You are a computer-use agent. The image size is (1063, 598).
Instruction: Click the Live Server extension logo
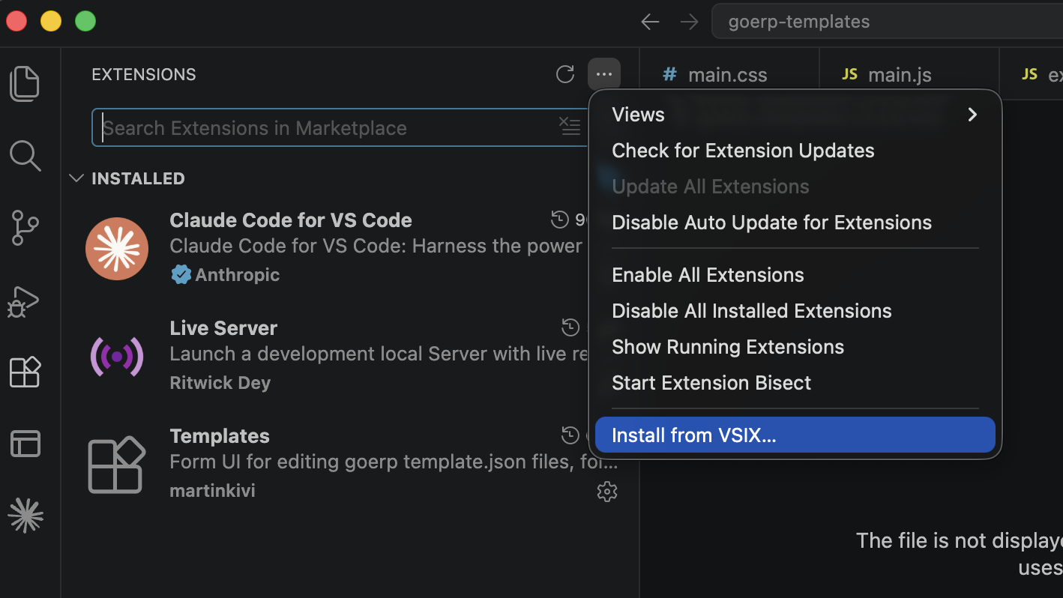pyautogui.click(x=117, y=357)
